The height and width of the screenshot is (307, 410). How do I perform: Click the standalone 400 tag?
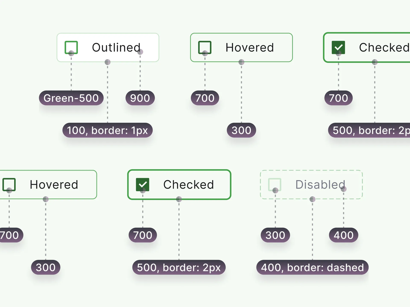(x=344, y=235)
